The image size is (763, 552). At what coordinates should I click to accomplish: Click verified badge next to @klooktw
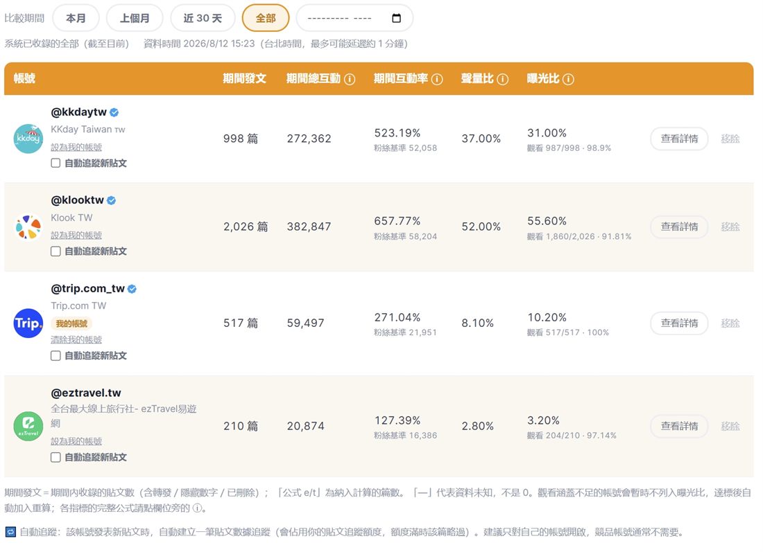tap(112, 200)
